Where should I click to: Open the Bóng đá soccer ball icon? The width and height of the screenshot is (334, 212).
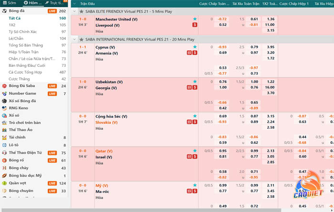[4, 11]
